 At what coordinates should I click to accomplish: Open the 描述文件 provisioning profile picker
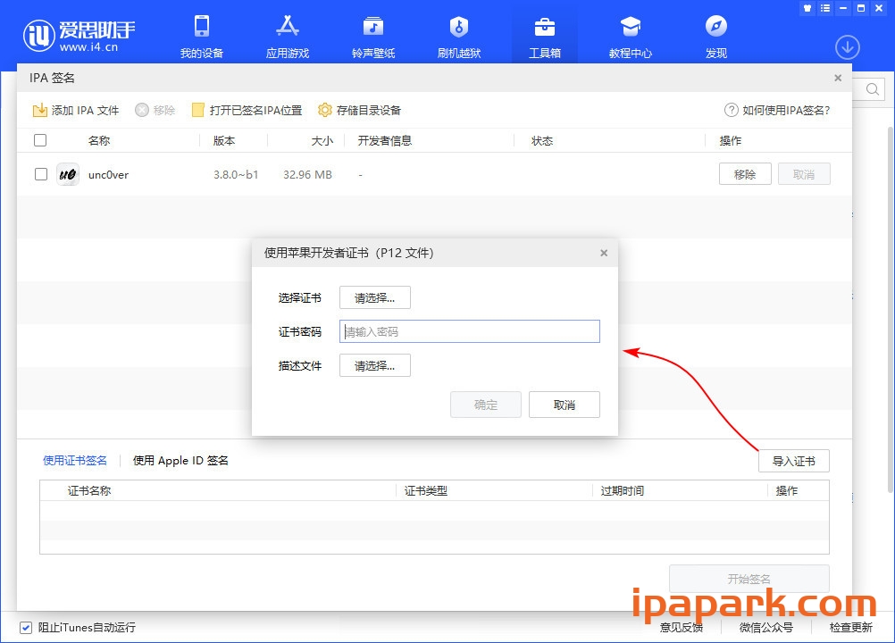(x=374, y=365)
